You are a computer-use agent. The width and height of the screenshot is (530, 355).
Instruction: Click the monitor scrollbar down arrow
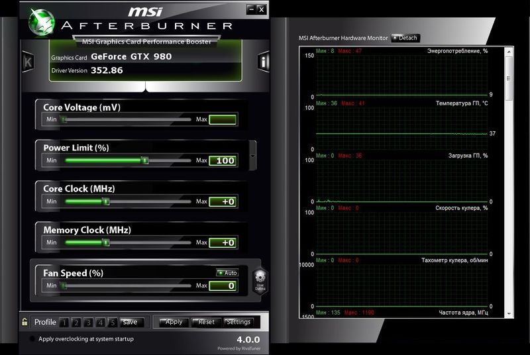point(509,314)
